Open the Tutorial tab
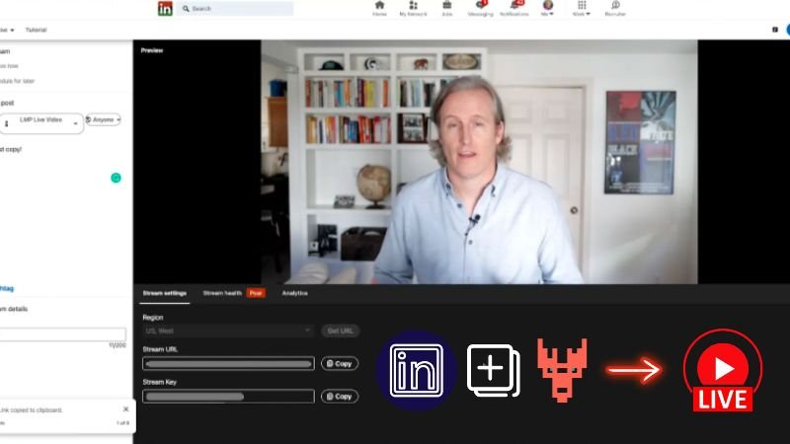Viewport: 790px width, 444px height. click(x=37, y=31)
